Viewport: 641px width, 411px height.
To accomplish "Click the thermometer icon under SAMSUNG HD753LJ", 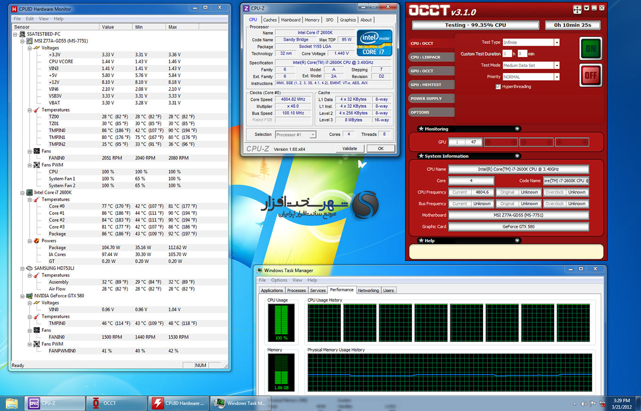I will (x=36, y=275).
